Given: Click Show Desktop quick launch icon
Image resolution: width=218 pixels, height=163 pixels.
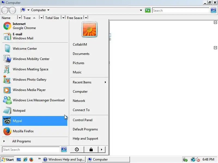Looking at the screenshot, I should coord(19,159).
